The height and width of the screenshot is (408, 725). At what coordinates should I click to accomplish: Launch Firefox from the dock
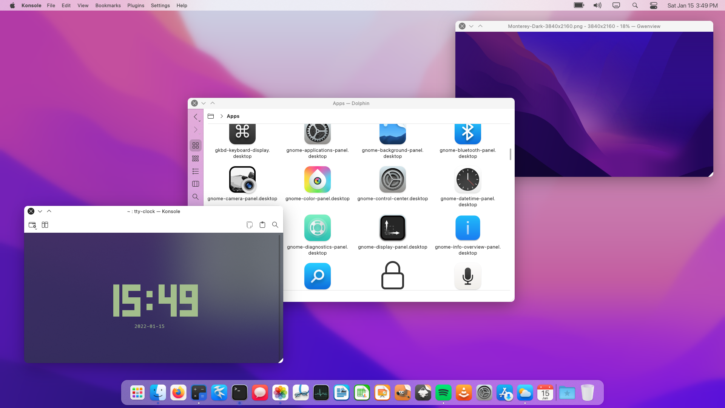click(x=178, y=393)
